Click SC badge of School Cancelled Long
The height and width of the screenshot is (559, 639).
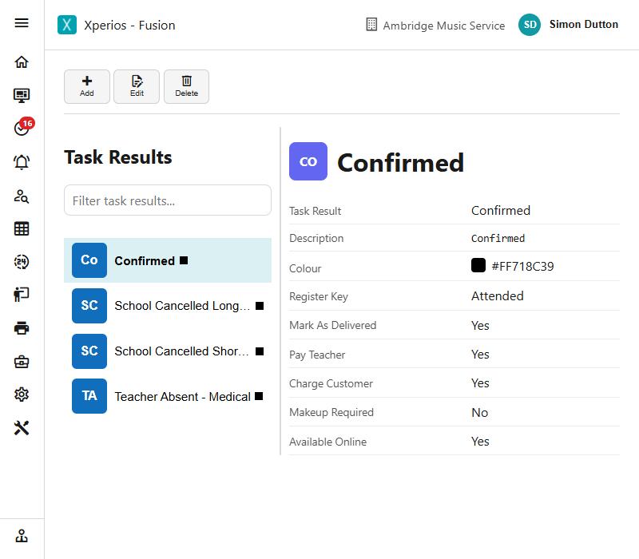point(89,306)
